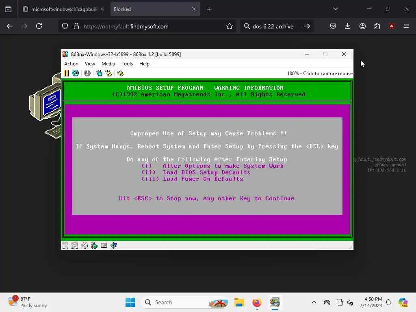This screenshot has height=312, width=416.
Task: Send Ctrl+Alt+Del using toolbar icon
Action: (99, 73)
